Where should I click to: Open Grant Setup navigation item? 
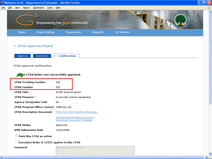coord(45,32)
